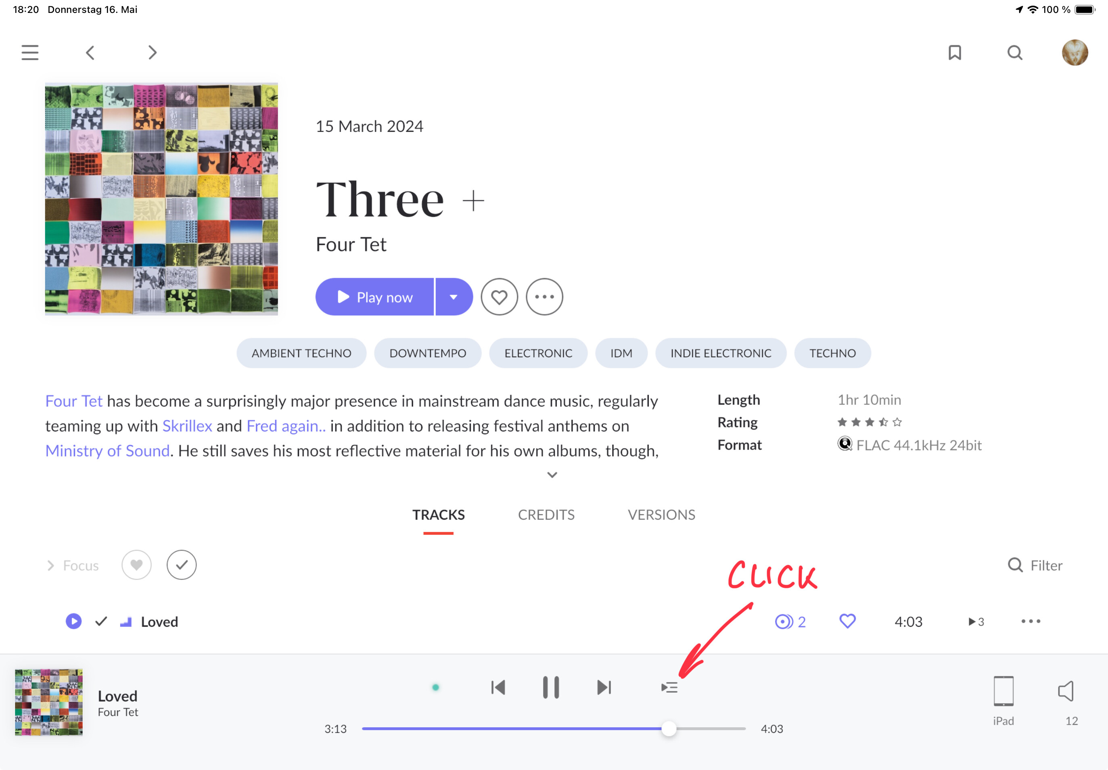This screenshot has width=1108, height=770.
Task: Click the Play now button
Action: pos(375,297)
